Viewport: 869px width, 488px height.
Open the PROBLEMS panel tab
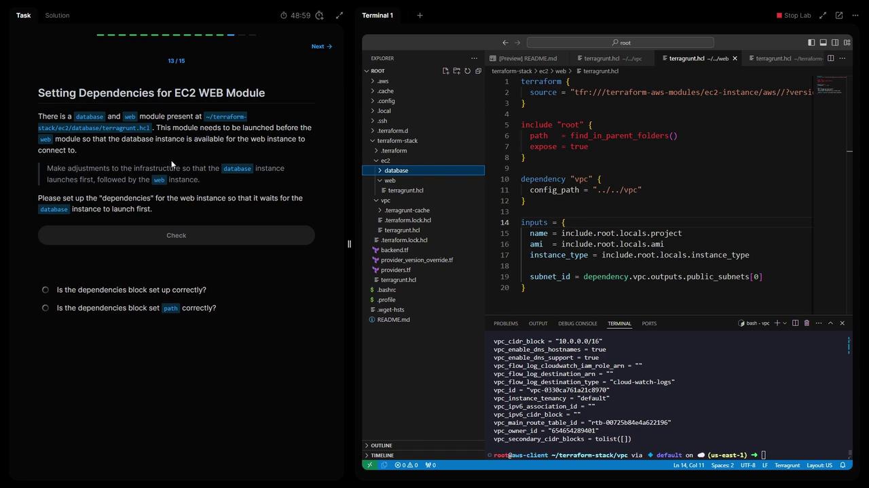(x=505, y=323)
